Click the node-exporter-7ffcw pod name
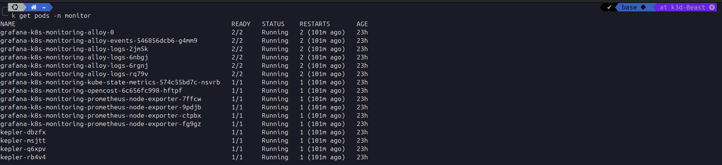Viewport: 722px width, 165px height. (100, 99)
